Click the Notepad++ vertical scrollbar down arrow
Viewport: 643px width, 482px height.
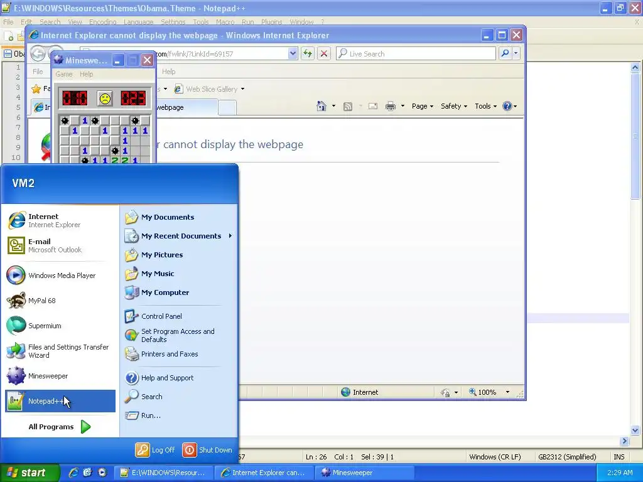(x=635, y=431)
